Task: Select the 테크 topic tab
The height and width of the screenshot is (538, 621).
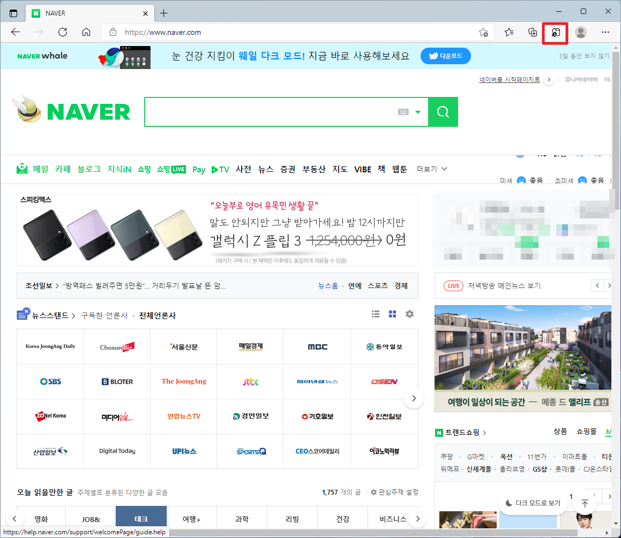Action: [141, 519]
